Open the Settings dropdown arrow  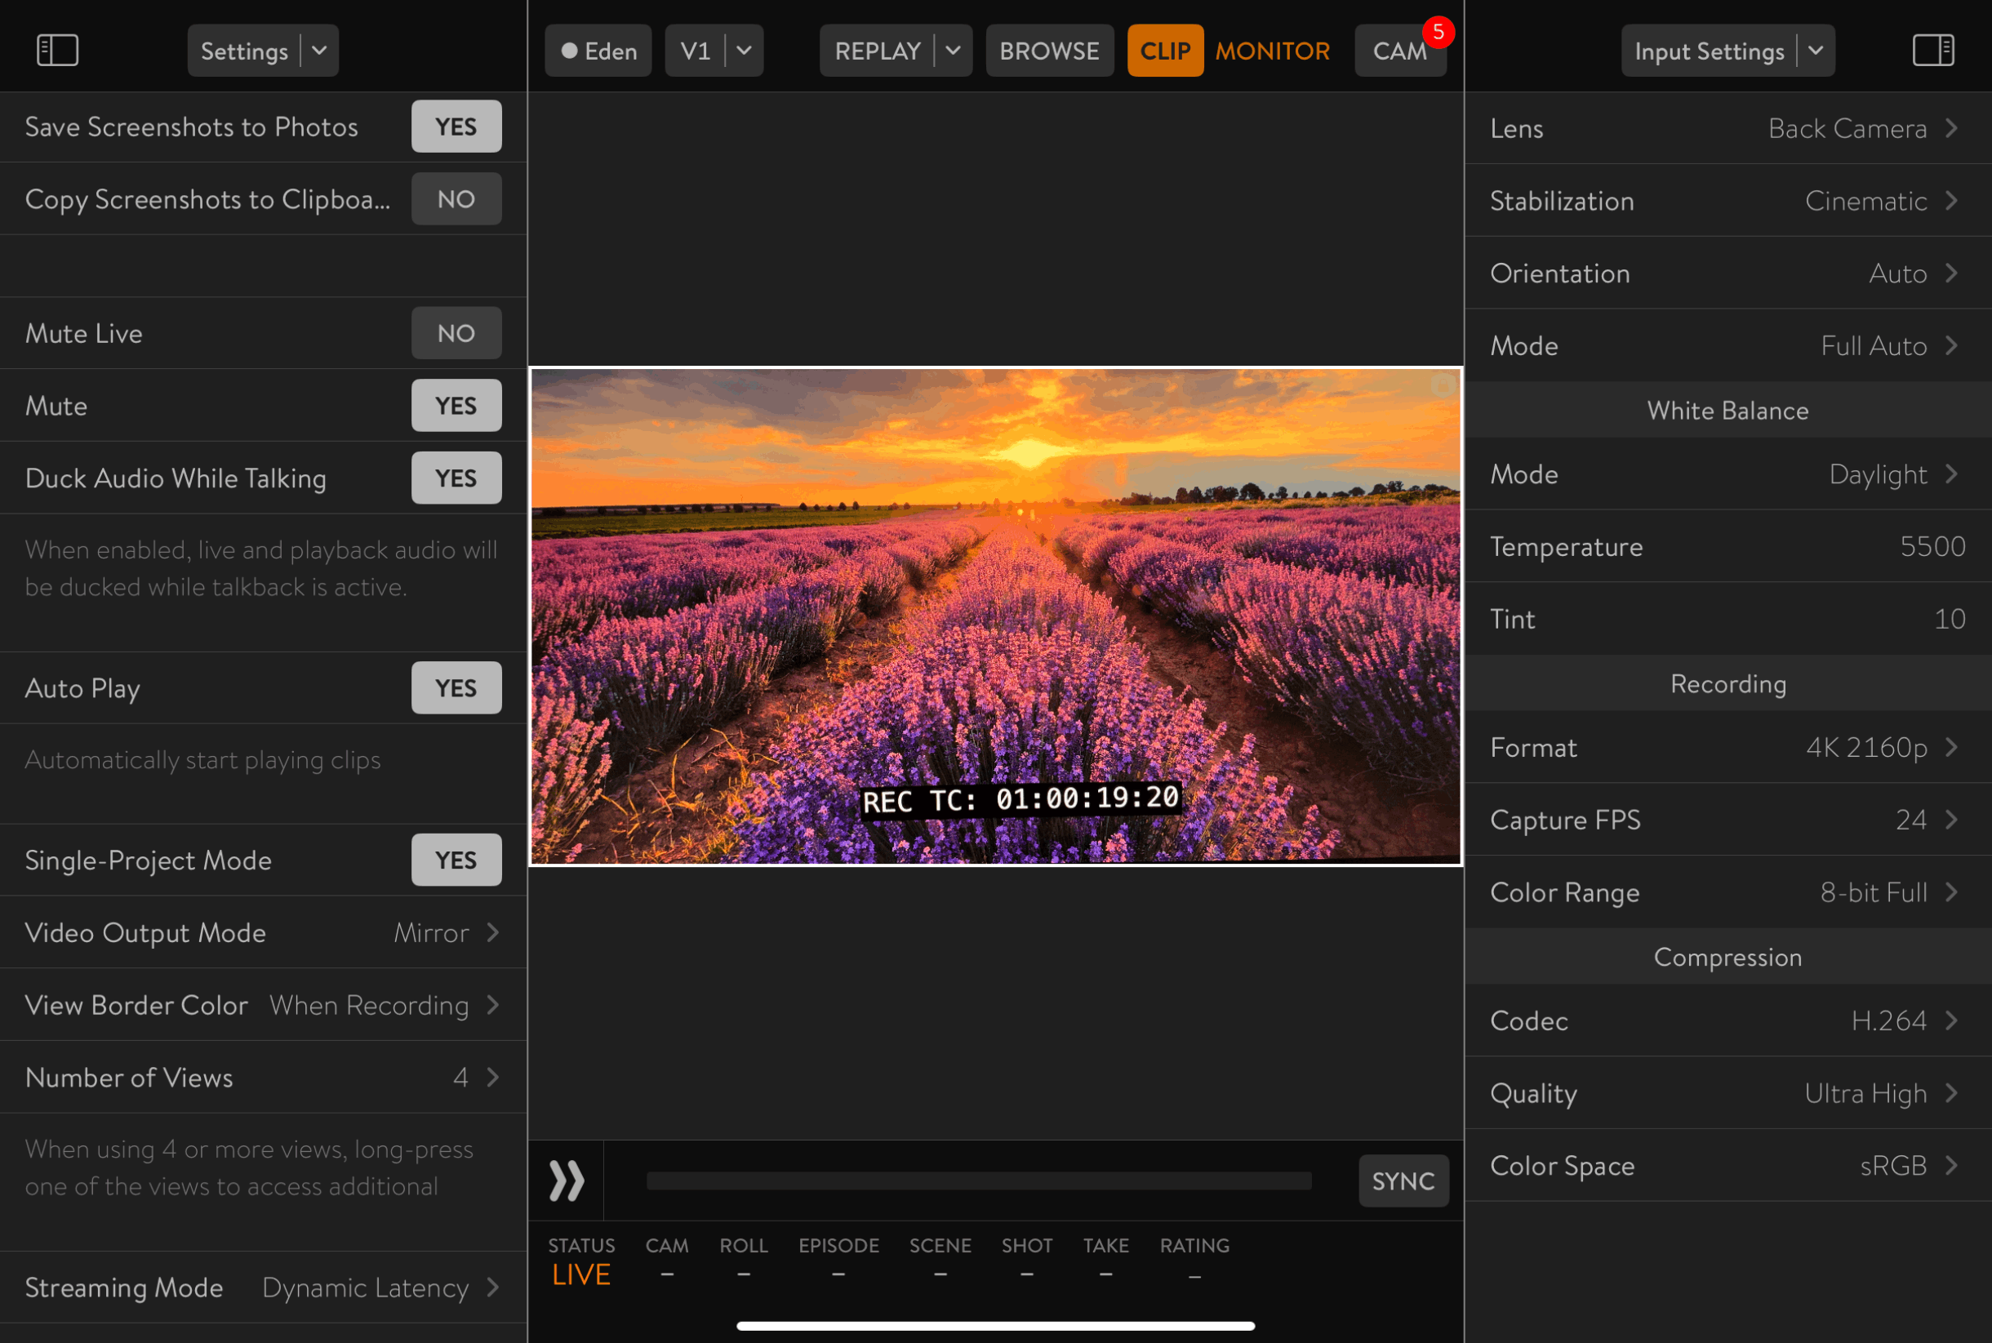tap(319, 51)
